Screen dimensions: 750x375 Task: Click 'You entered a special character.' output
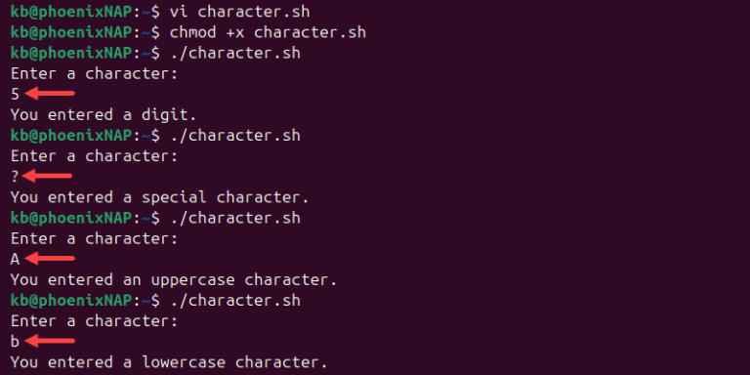(x=160, y=197)
